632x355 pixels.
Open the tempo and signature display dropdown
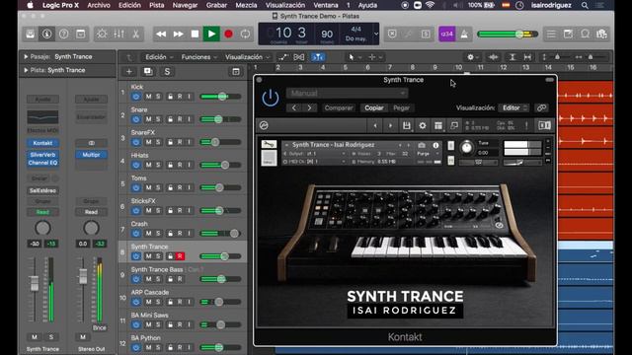[x=375, y=34]
